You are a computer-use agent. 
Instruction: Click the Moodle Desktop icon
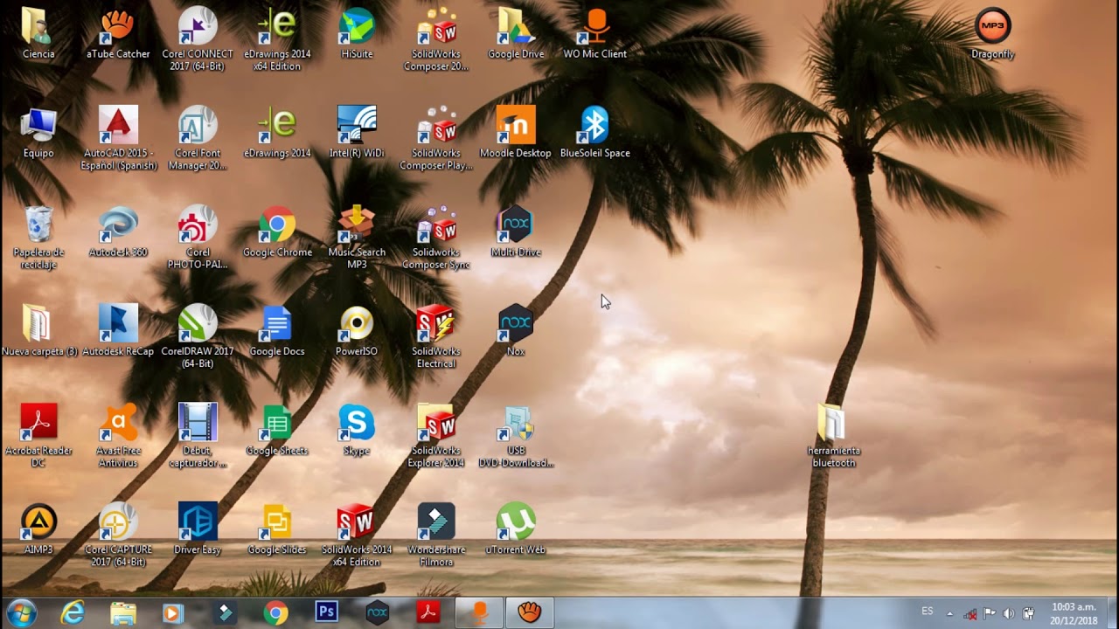click(516, 133)
